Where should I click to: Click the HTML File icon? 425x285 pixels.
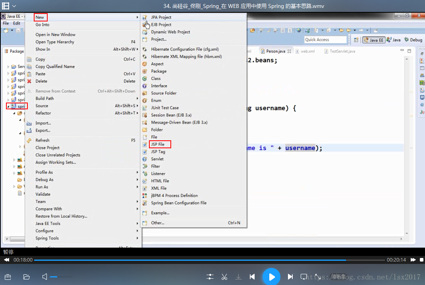(145, 181)
